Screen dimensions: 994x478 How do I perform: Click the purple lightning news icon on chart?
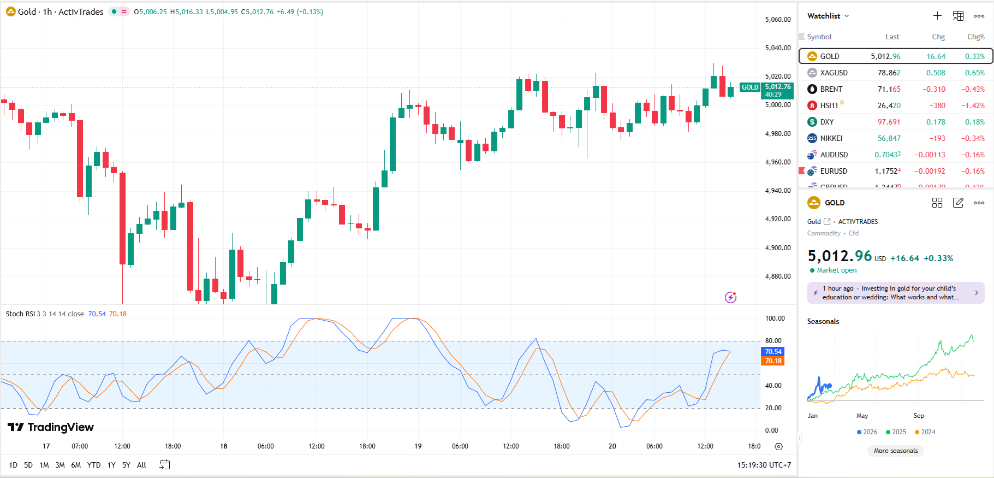[730, 297]
